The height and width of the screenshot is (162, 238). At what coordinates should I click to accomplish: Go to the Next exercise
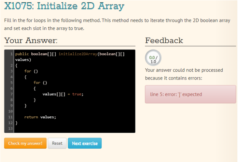[85, 143]
